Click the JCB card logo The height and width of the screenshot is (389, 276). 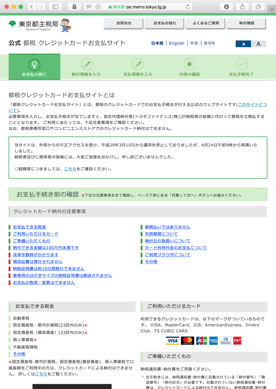[201, 341]
